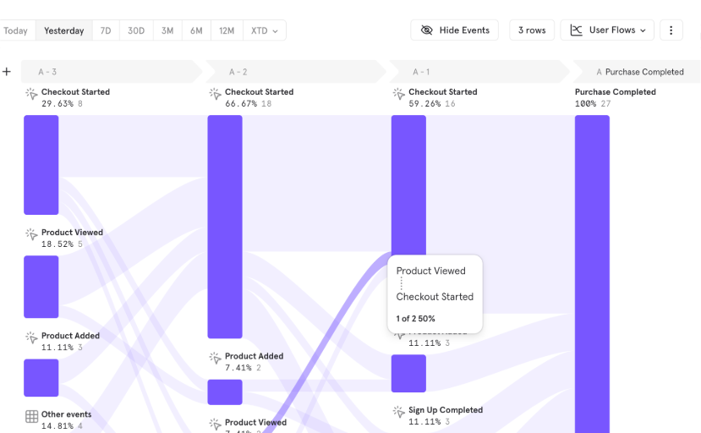Click the A - 2 step header
The height and width of the screenshot is (433, 701).
click(295, 72)
